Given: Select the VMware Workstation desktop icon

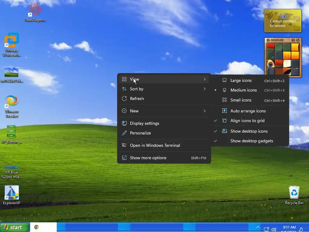Looking at the screenshot, I should (12, 45).
